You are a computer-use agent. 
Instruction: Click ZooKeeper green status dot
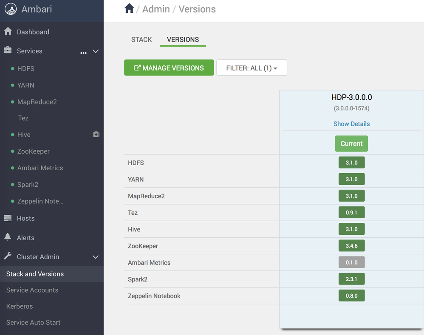tap(12, 151)
